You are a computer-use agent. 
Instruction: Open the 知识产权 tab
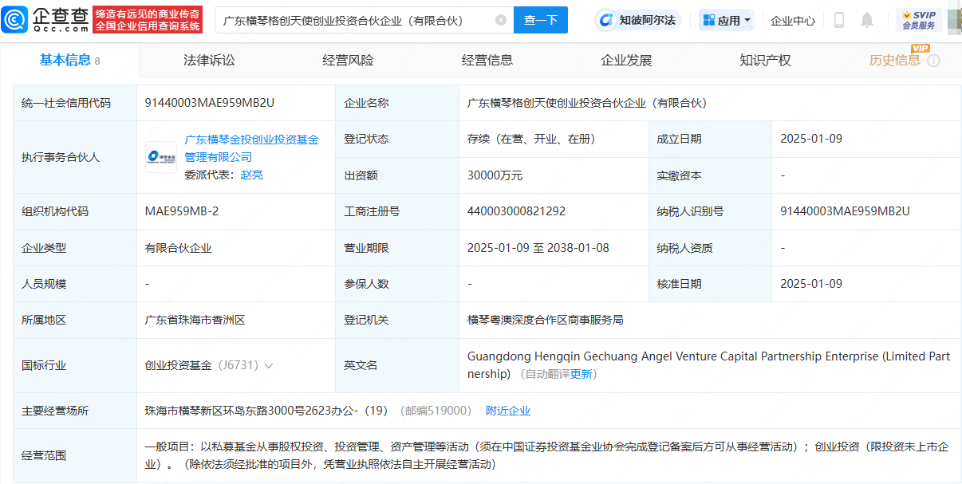[765, 60]
